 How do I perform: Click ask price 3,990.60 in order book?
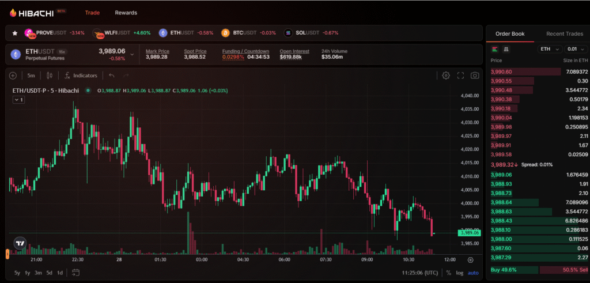coord(501,71)
